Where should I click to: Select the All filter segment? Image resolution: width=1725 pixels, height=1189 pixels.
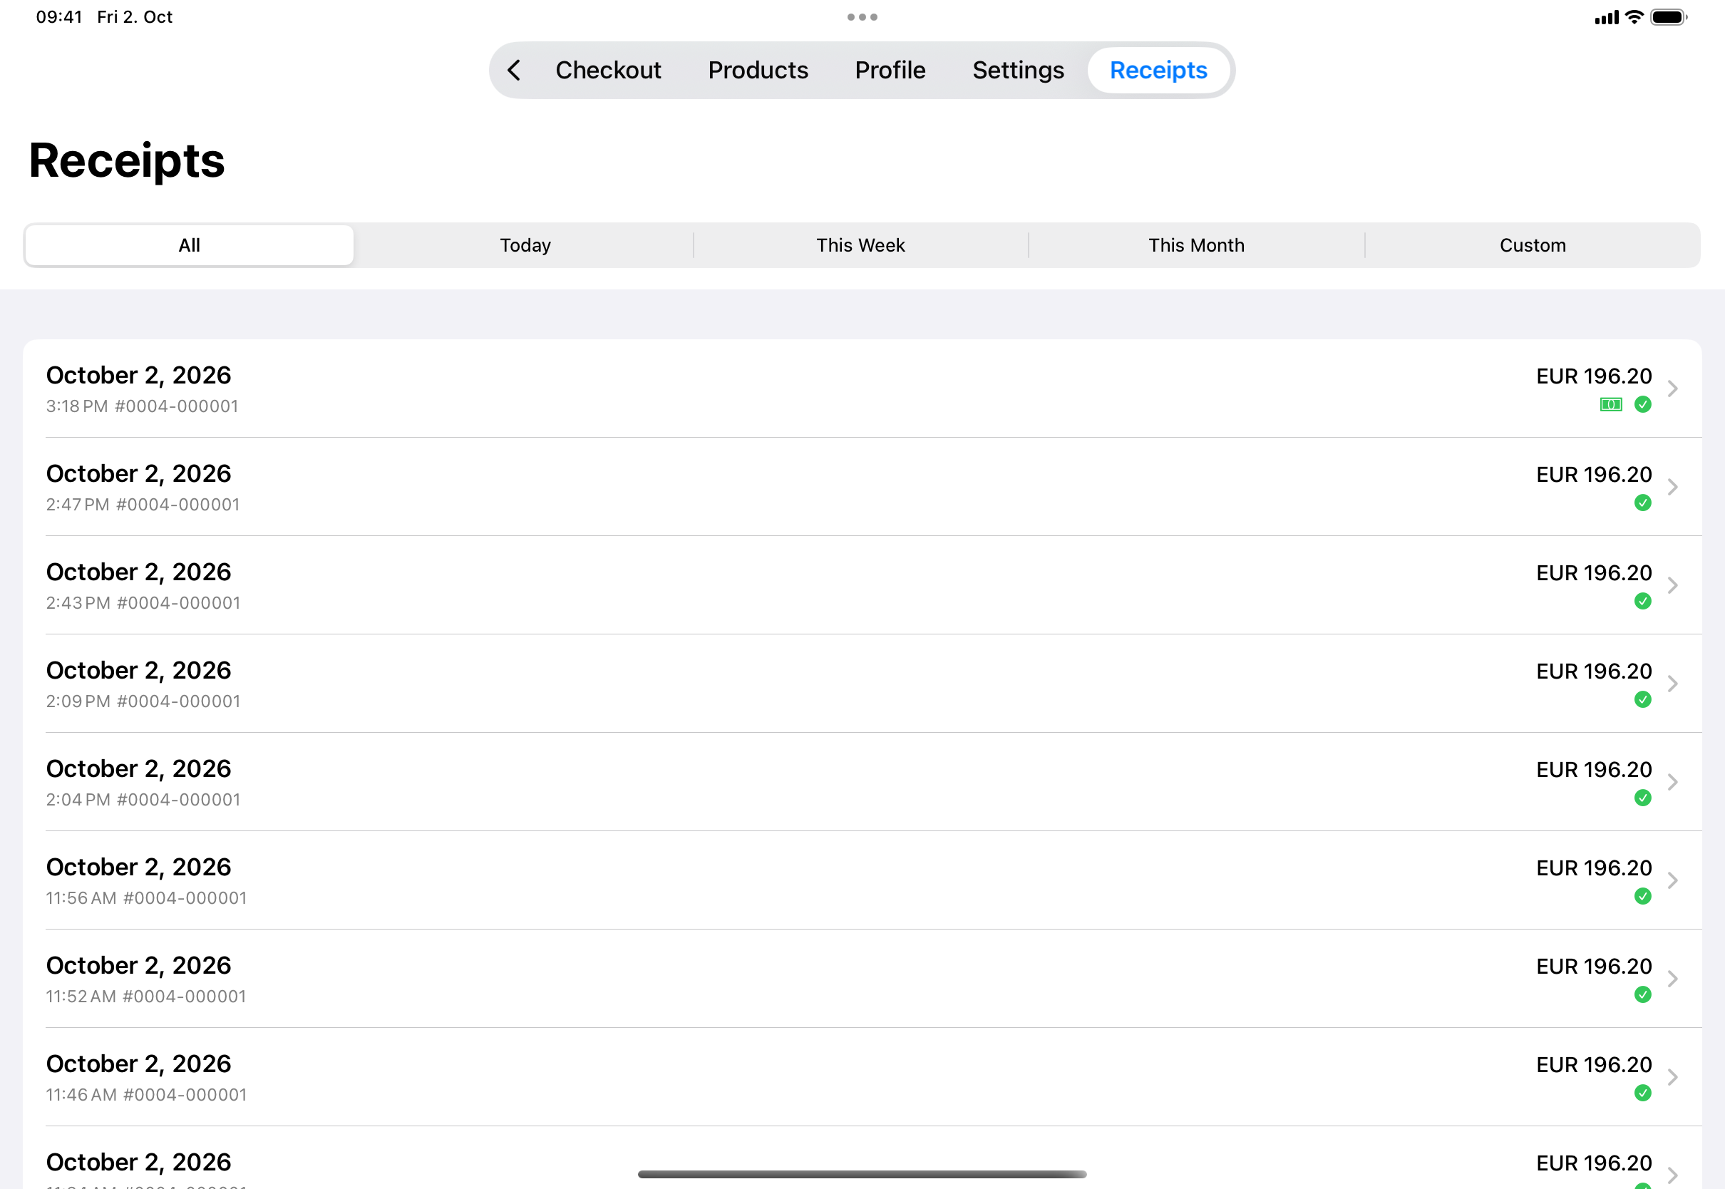coord(189,245)
